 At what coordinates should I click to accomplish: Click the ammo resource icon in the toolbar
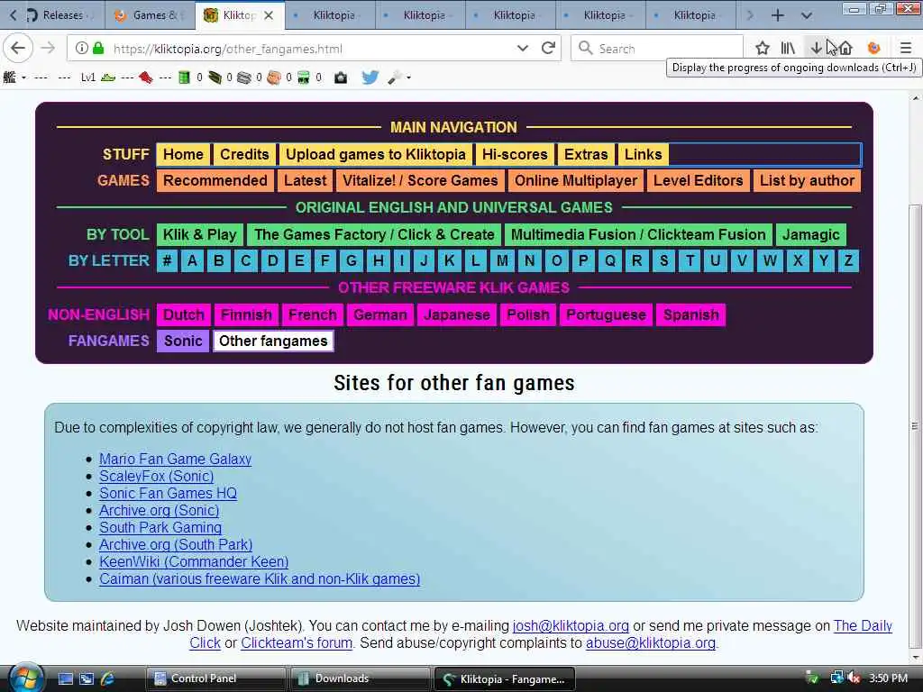215,77
